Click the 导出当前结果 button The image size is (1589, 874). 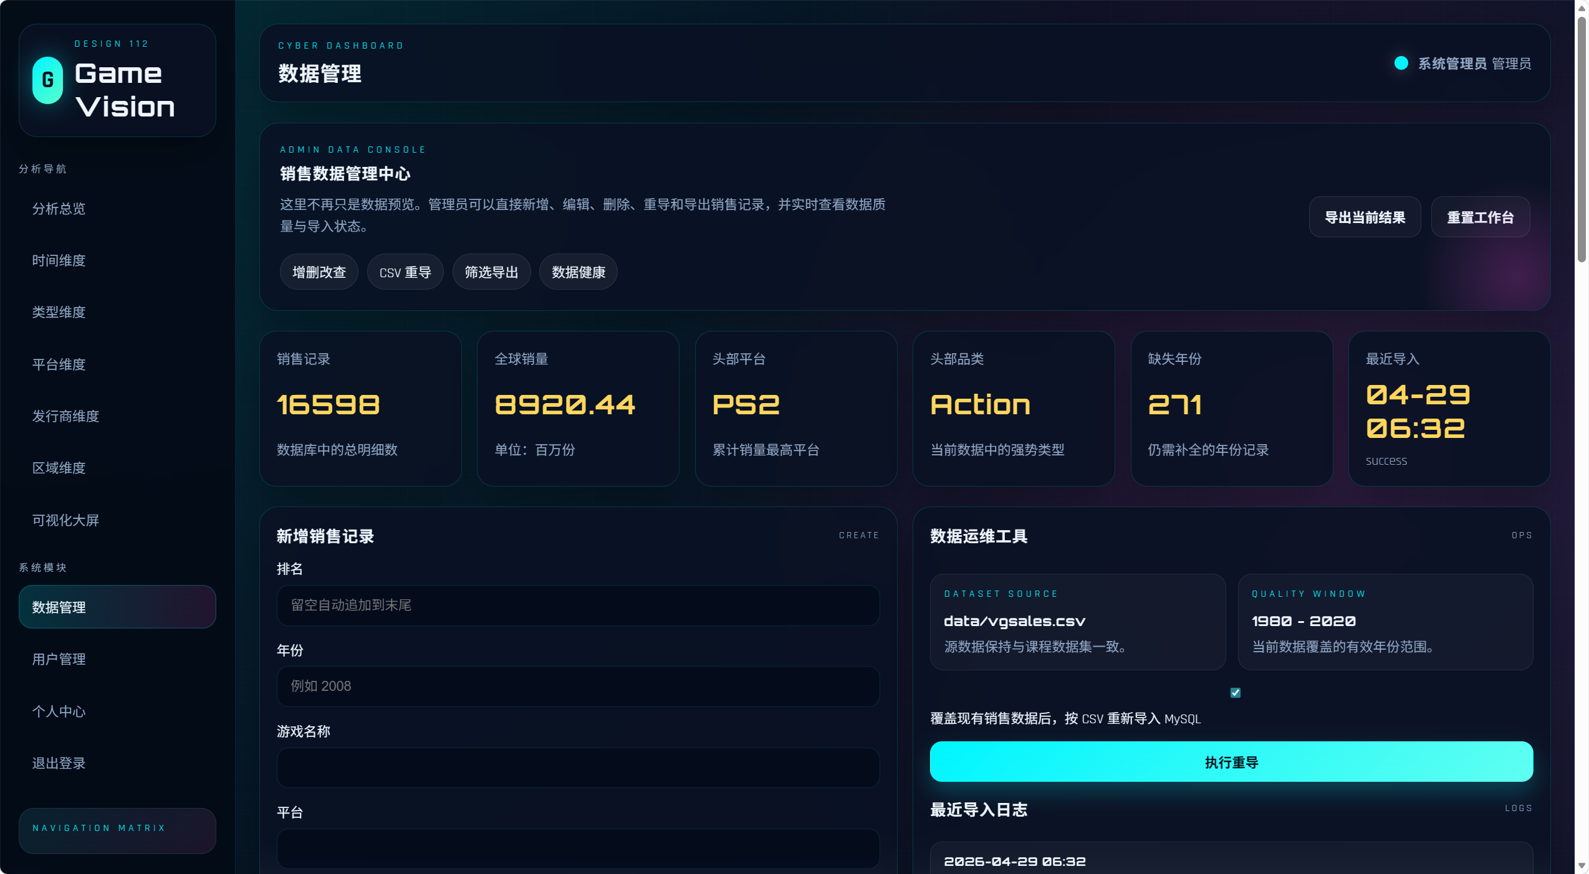(x=1365, y=217)
